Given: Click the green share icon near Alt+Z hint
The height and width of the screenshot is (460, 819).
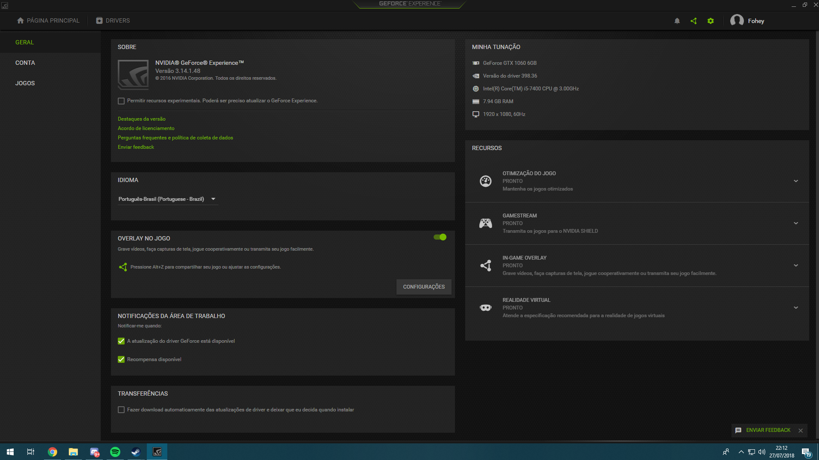Looking at the screenshot, I should coord(123,267).
